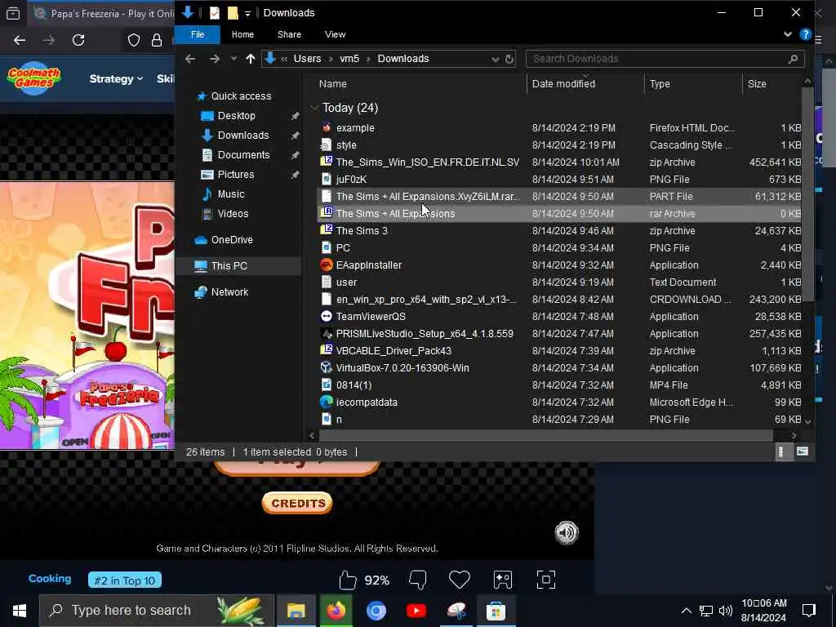
Task: Click the horizontal scrollbar in file list
Action: click(x=545, y=436)
